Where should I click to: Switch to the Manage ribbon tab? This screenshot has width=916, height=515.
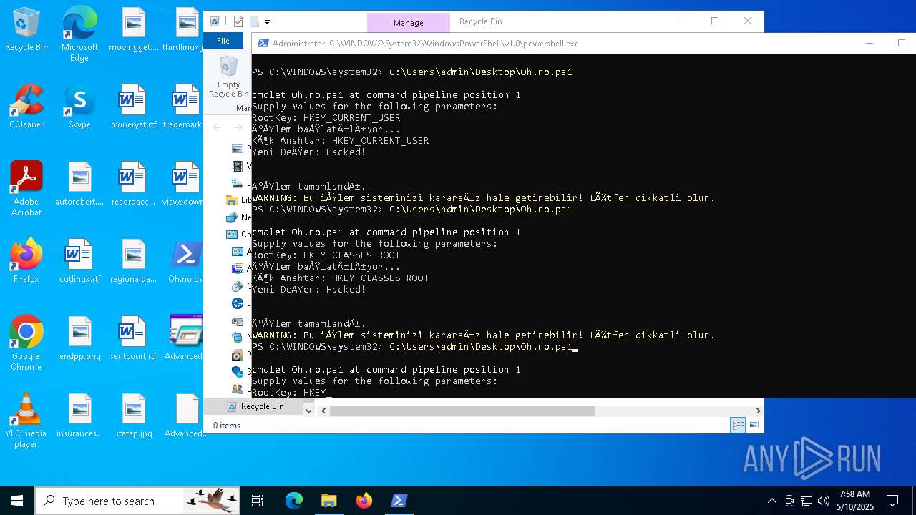pyautogui.click(x=408, y=23)
